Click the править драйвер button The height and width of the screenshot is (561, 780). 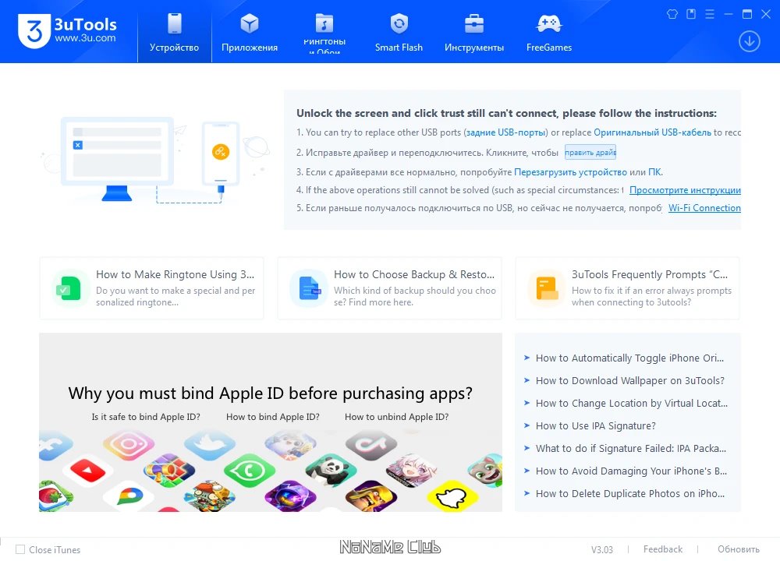(x=590, y=152)
